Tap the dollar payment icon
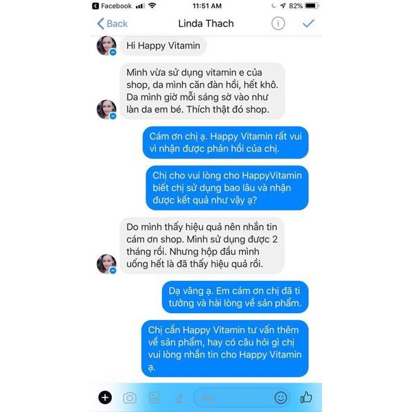The height and width of the screenshot is (412, 412). click(179, 398)
